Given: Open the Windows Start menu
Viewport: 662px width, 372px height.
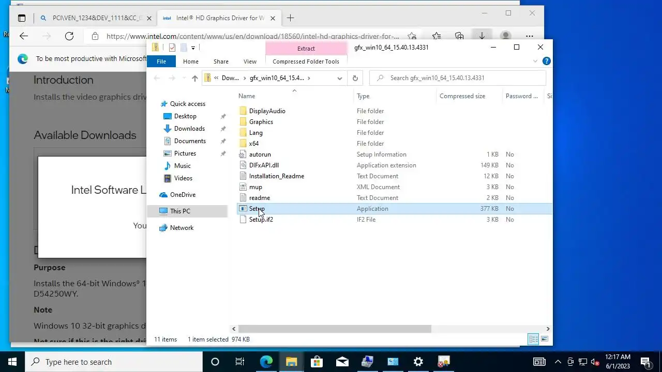Looking at the screenshot, I should click(x=12, y=362).
